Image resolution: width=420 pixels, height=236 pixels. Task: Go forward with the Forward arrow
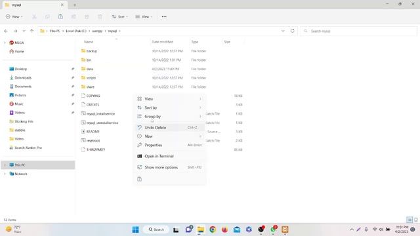pyautogui.click(x=16, y=31)
